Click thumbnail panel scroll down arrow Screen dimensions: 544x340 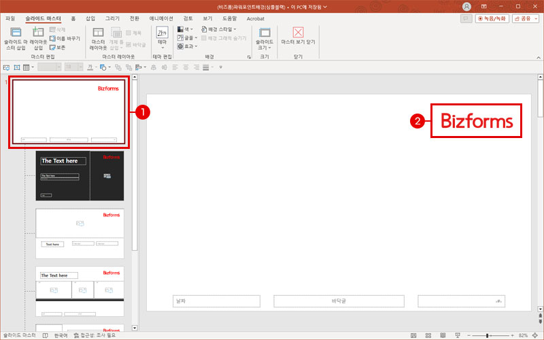pos(135,328)
